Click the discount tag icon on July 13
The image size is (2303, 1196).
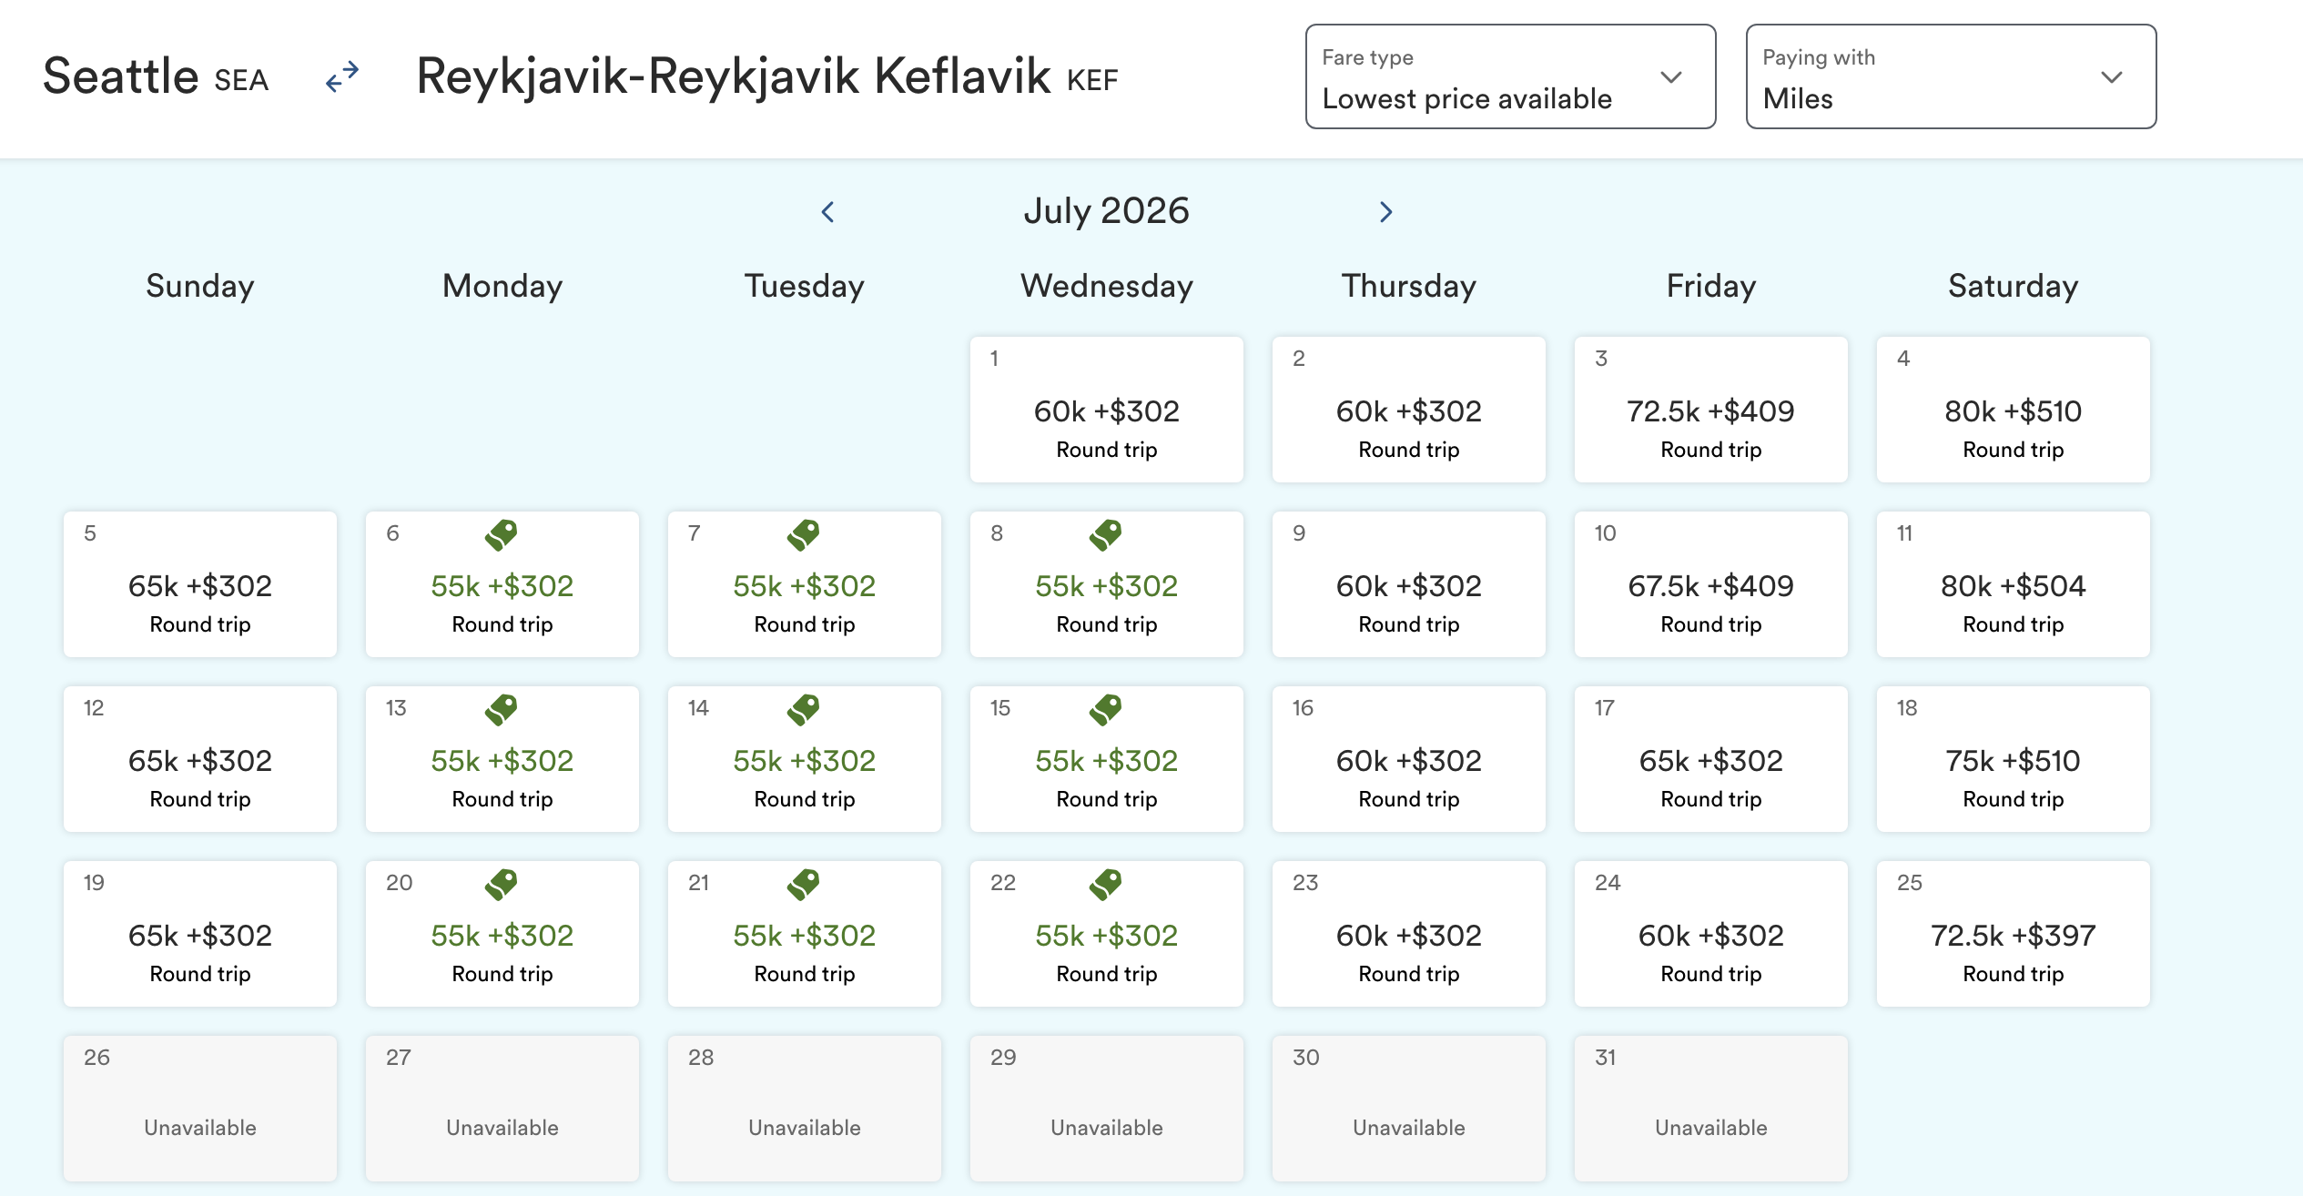[502, 710]
